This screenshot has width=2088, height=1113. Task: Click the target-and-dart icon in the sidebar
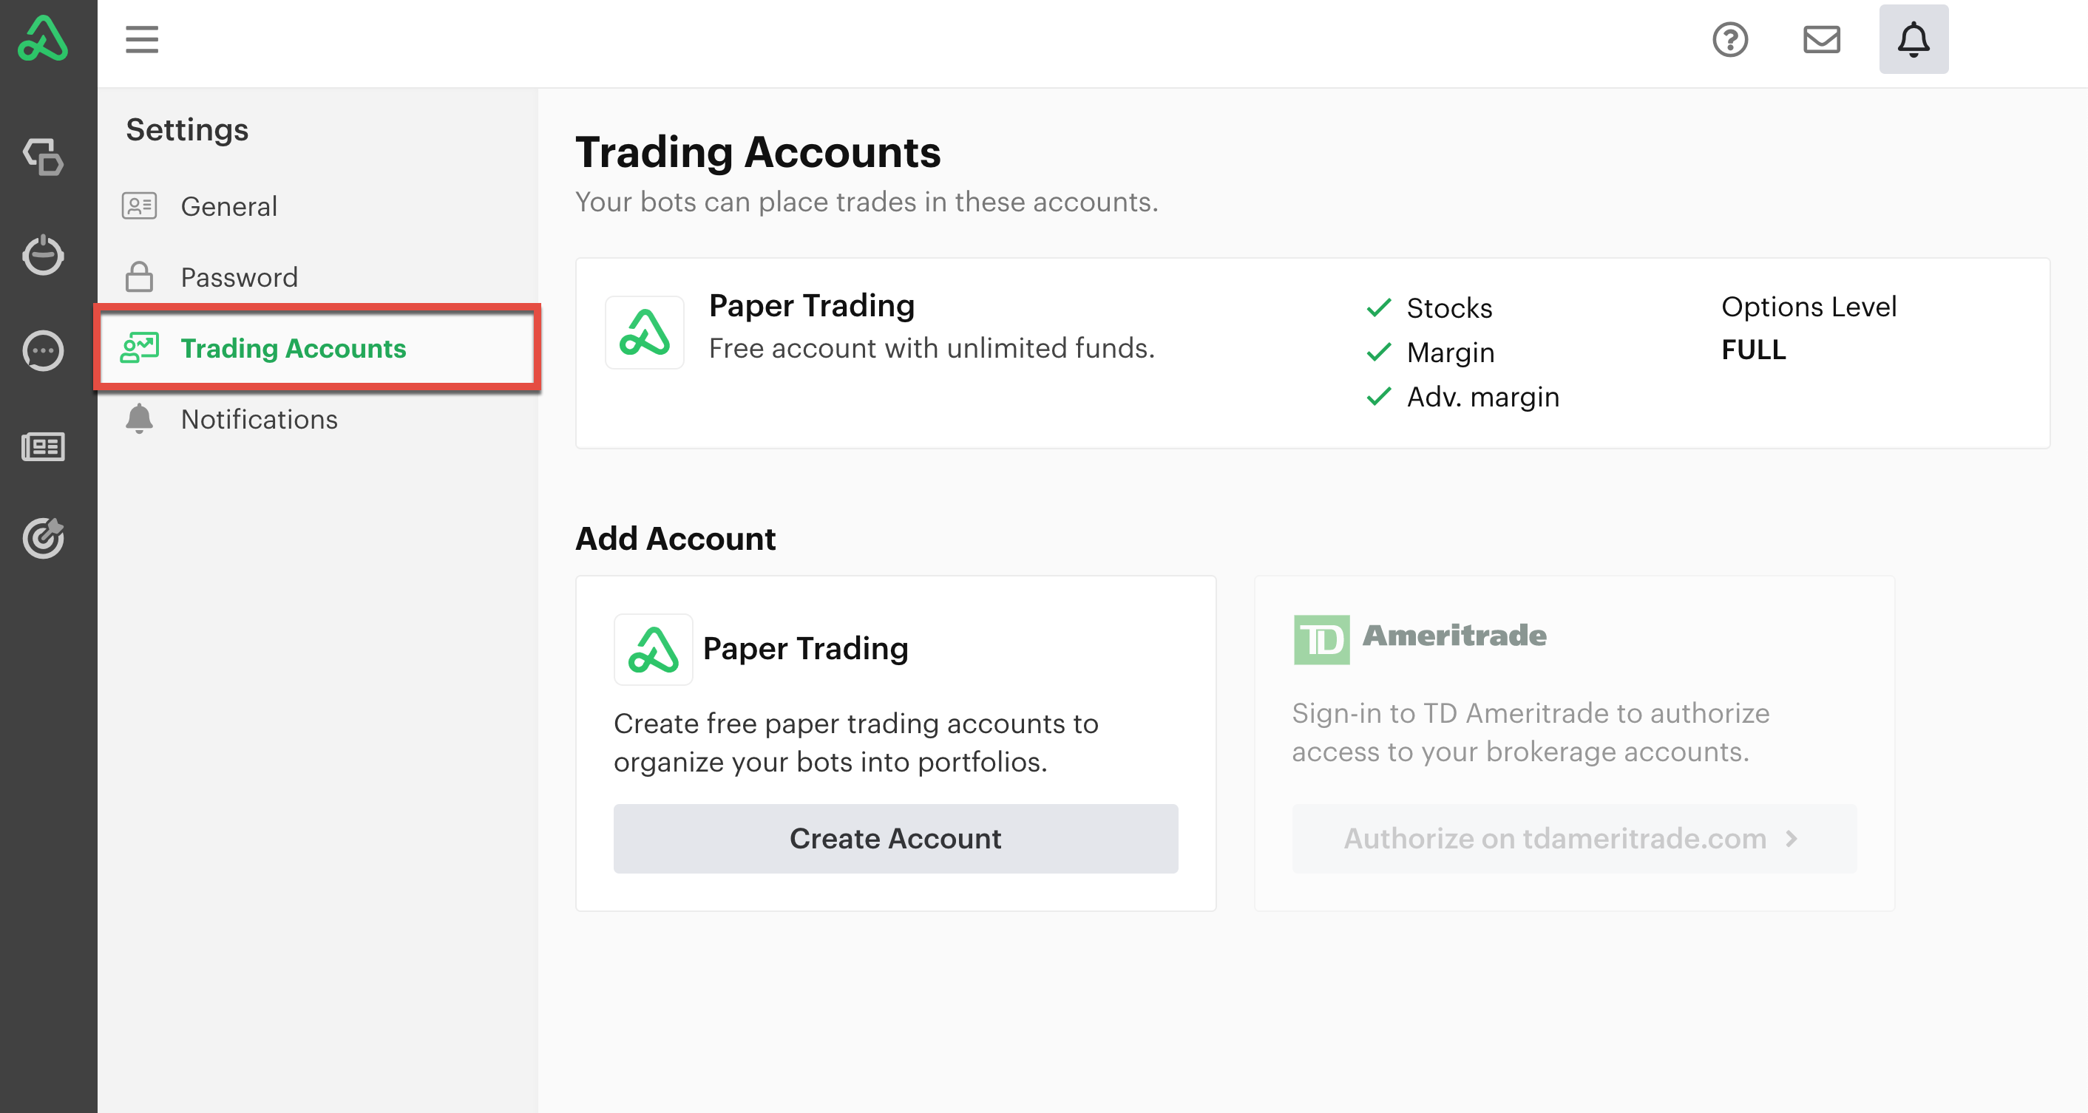coord(43,539)
